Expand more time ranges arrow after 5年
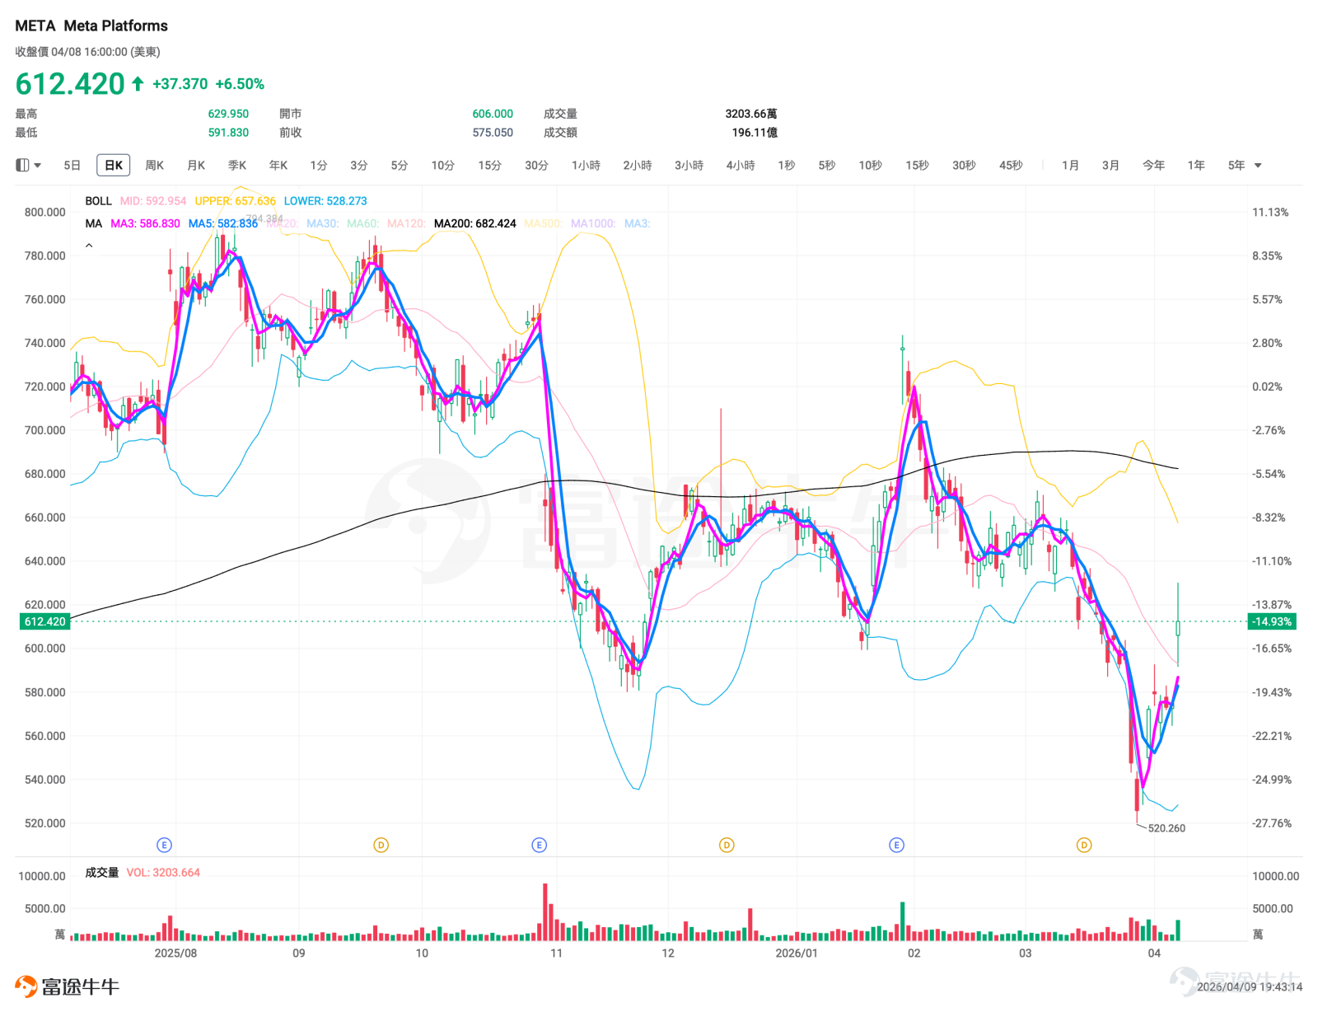The image size is (1318, 1012). pyautogui.click(x=1258, y=166)
